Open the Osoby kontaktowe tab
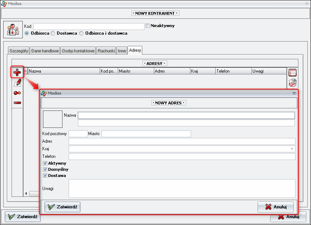The image size is (311, 225). coord(78,51)
